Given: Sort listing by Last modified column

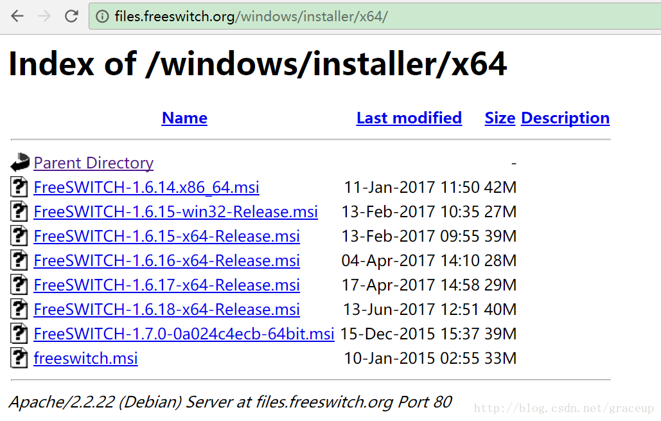Looking at the screenshot, I should 409,118.
